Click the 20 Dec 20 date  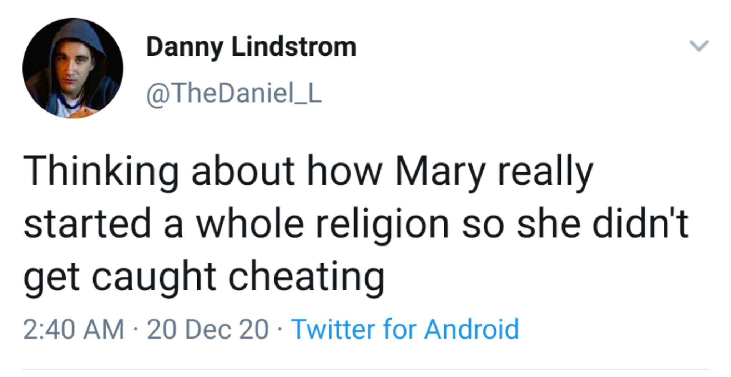click(x=207, y=329)
